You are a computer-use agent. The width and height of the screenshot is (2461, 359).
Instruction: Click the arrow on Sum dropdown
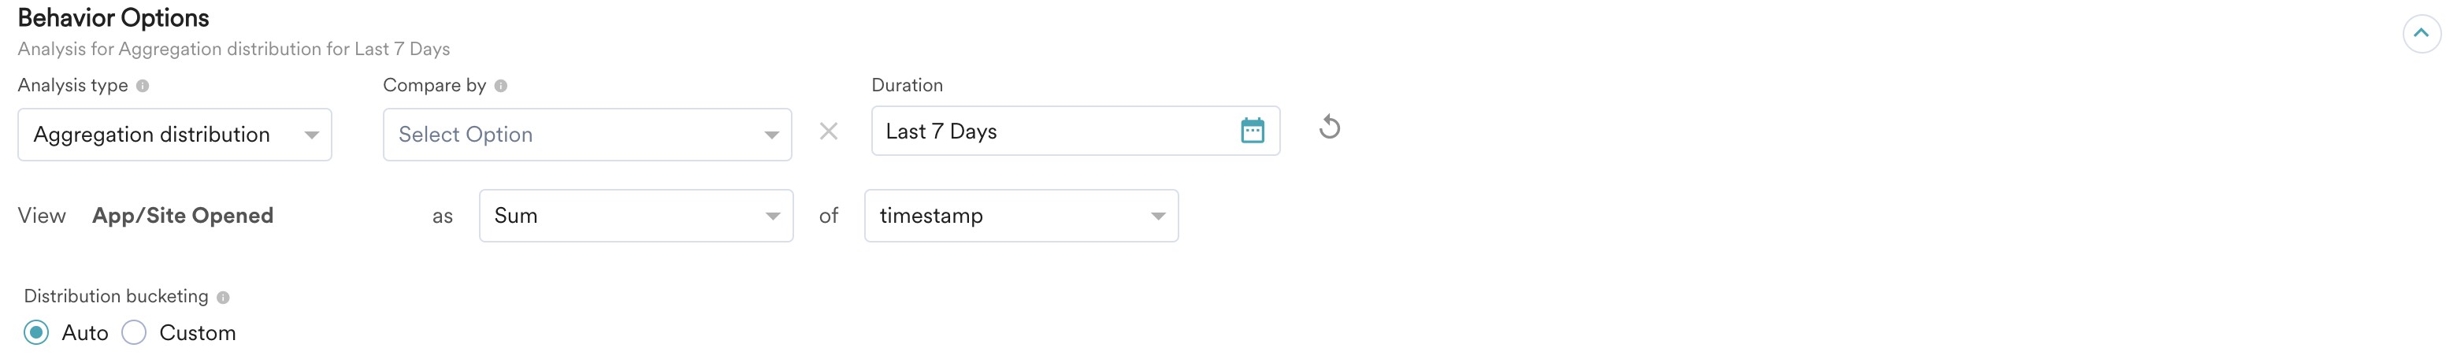(x=772, y=217)
